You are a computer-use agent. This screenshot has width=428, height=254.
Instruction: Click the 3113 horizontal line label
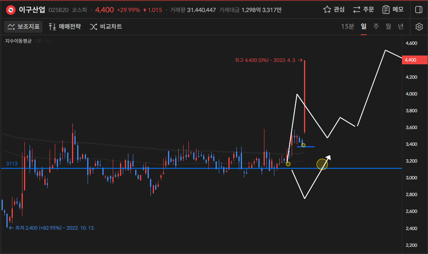coord(12,164)
